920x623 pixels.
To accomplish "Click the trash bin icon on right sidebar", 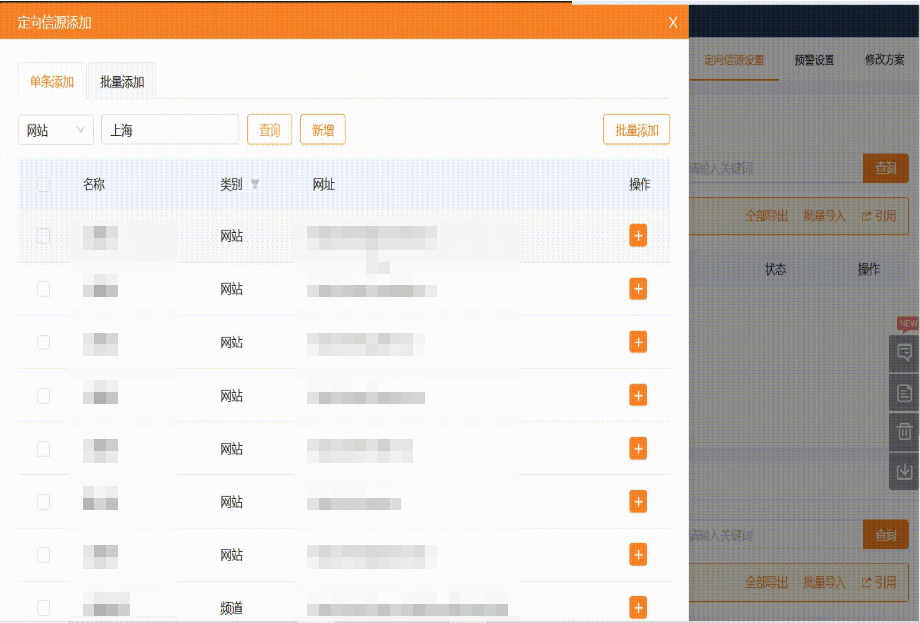I will point(904,431).
